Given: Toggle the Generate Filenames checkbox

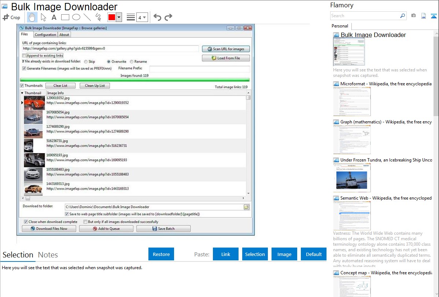Looking at the screenshot, I should [x=24, y=68].
